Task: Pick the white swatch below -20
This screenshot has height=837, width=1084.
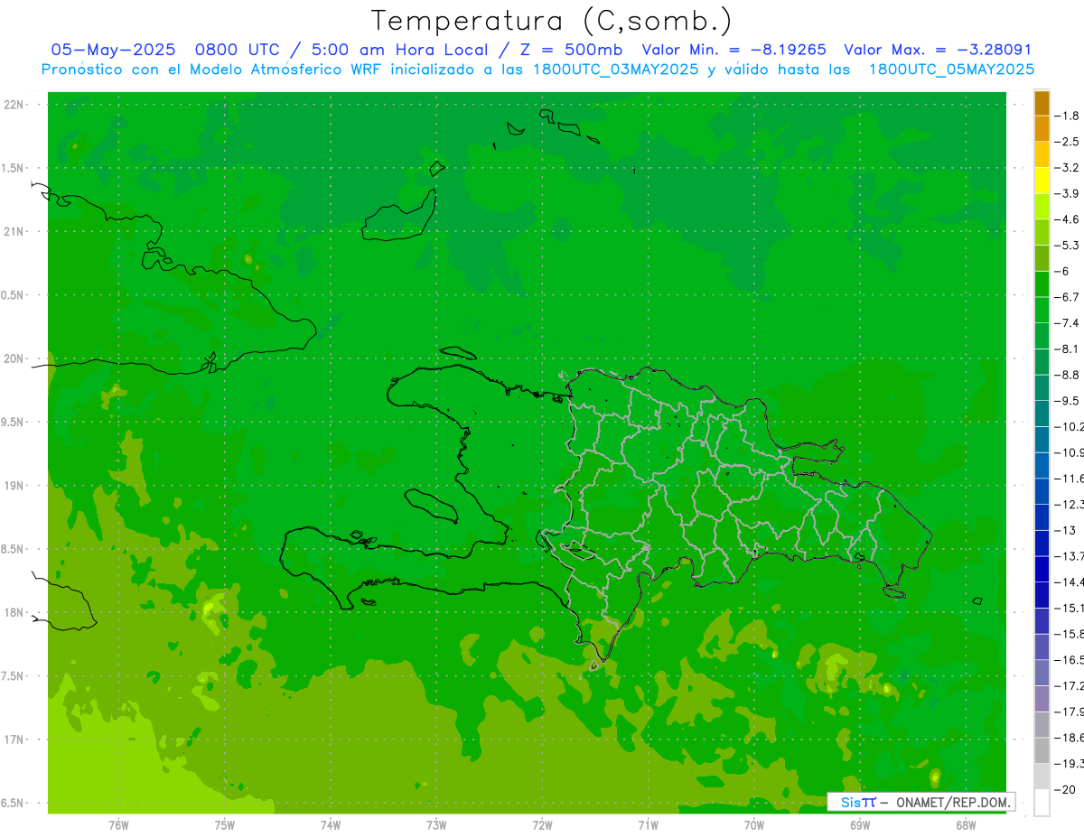Action: (x=1042, y=802)
